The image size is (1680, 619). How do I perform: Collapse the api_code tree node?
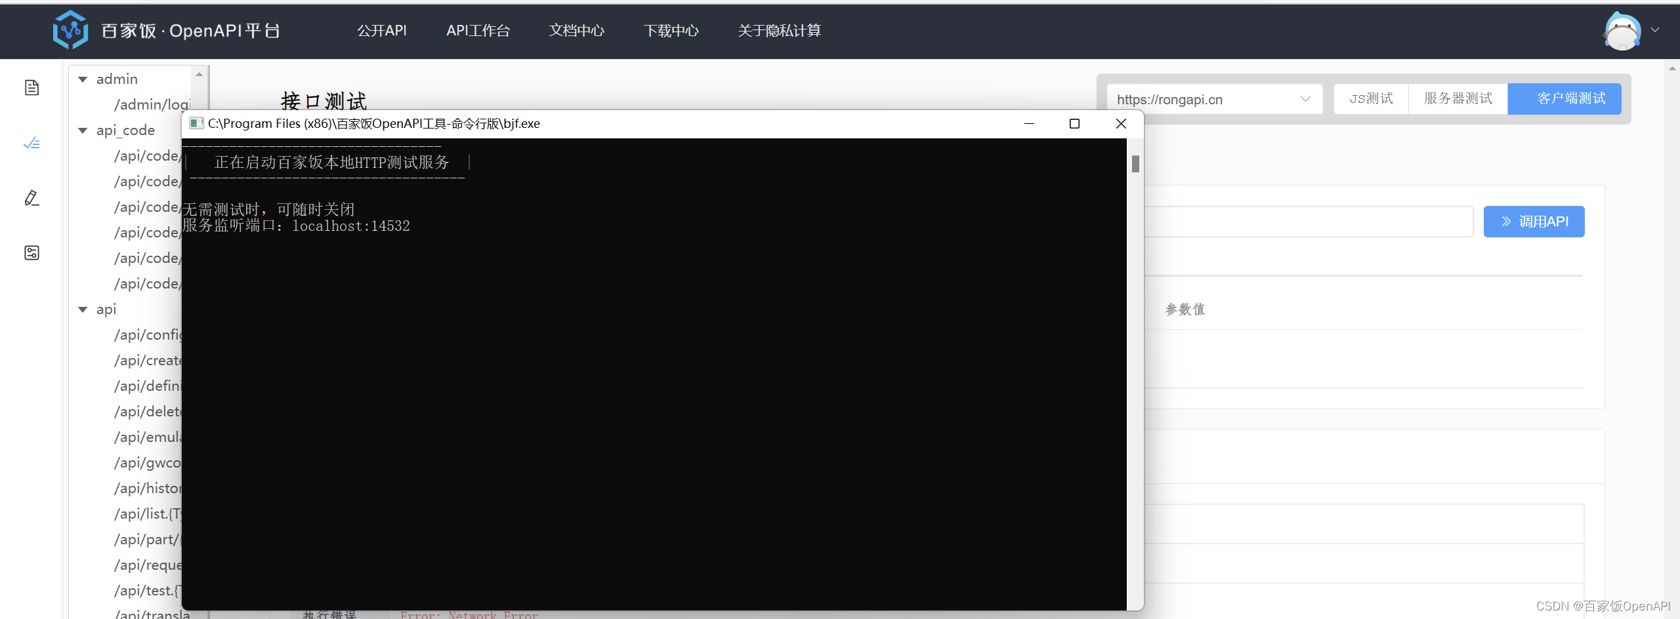coord(83,130)
